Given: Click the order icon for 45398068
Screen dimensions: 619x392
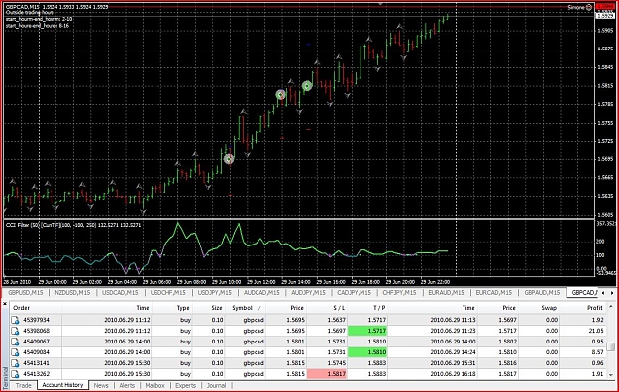Looking at the screenshot, I should (15, 331).
